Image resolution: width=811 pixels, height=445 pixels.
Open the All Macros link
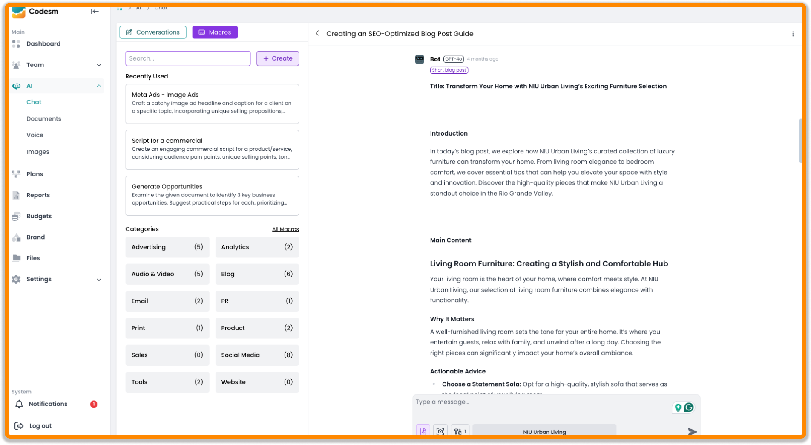click(285, 229)
